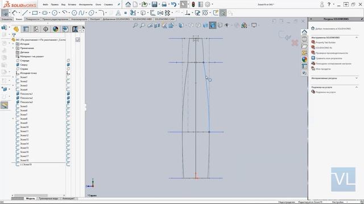Open the Spline tool dropdown arrow
This screenshot has width=364, height=204.
coord(86,13)
